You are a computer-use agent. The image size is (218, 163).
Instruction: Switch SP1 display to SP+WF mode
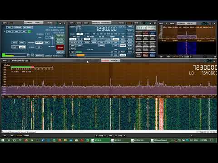pos(19,135)
